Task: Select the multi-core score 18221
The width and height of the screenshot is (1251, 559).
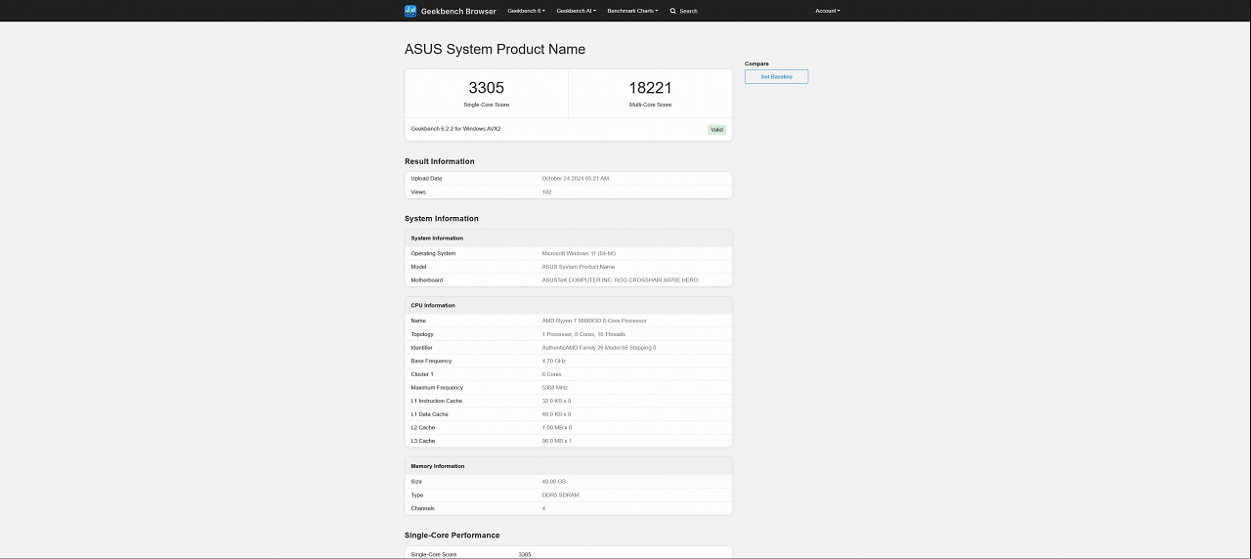Action: (650, 88)
